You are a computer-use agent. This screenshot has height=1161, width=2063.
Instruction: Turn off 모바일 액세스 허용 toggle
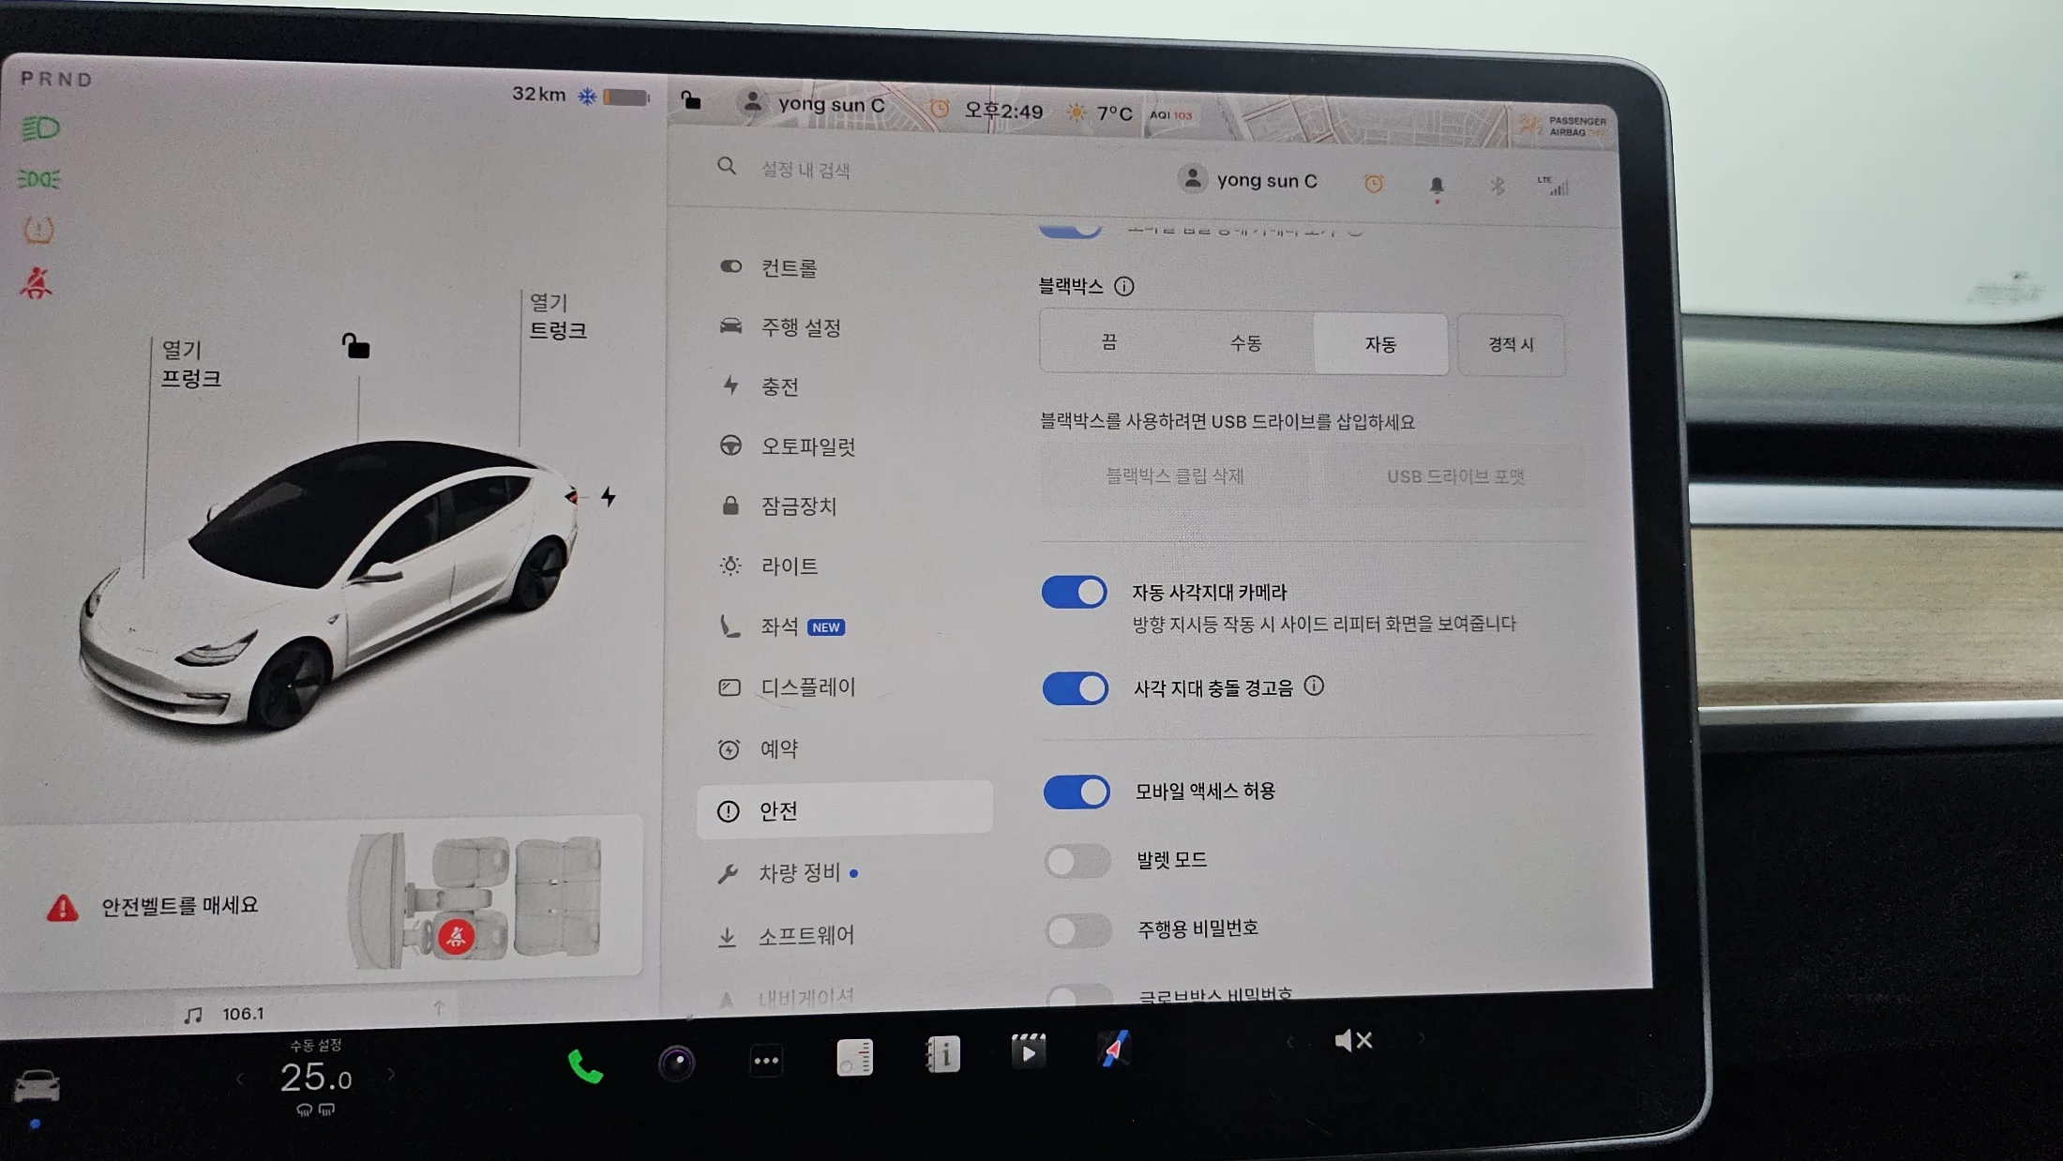(x=1077, y=792)
